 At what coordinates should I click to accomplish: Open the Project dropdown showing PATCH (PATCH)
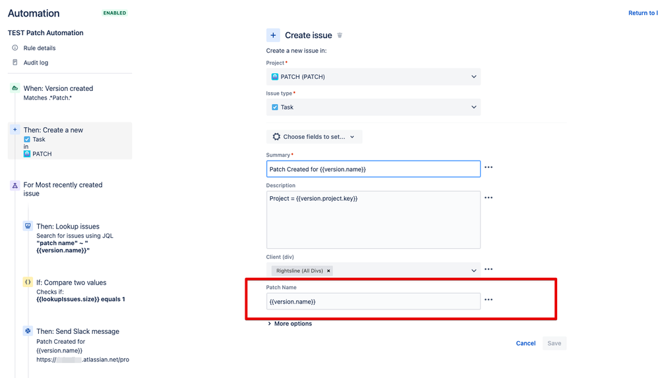(x=373, y=76)
